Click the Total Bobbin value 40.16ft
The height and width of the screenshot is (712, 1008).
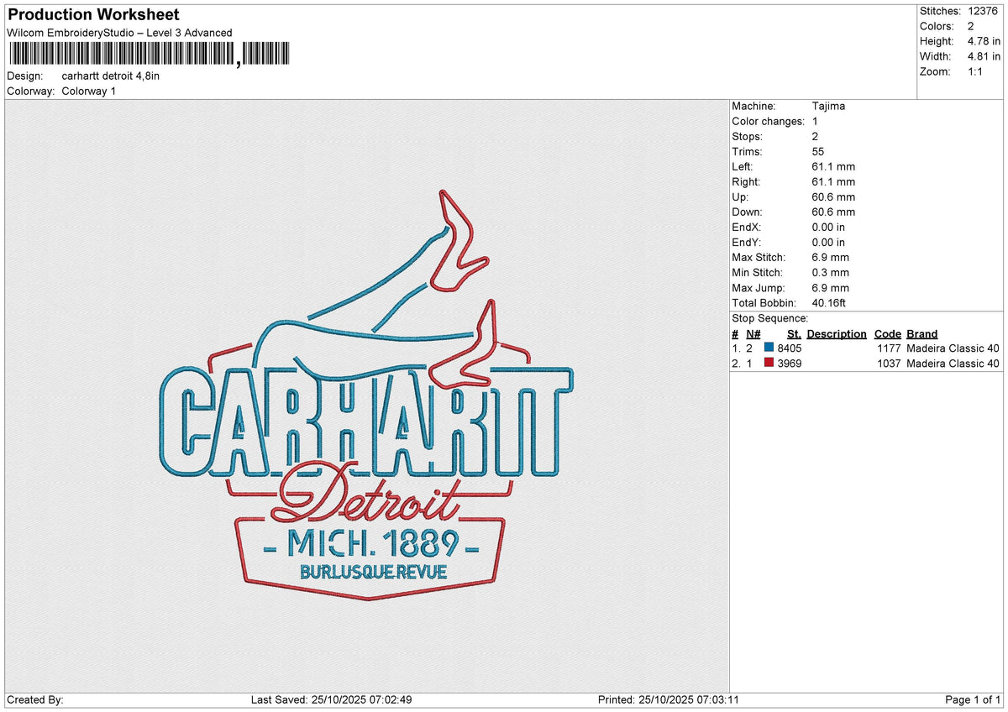832,303
